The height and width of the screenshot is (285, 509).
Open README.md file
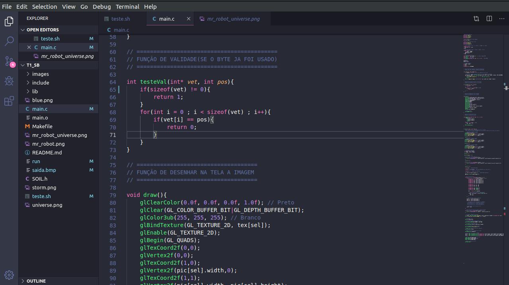59,152
